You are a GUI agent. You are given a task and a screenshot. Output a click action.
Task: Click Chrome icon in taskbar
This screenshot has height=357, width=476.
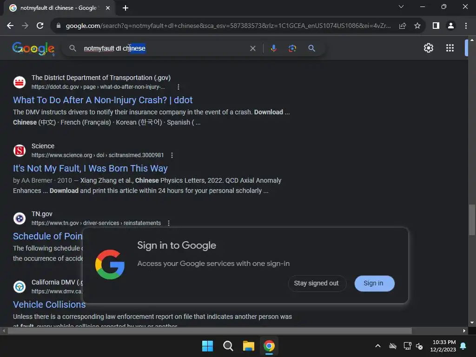click(269, 346)
